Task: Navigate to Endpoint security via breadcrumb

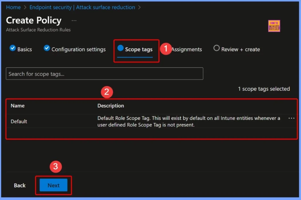Action: point(50,7)
